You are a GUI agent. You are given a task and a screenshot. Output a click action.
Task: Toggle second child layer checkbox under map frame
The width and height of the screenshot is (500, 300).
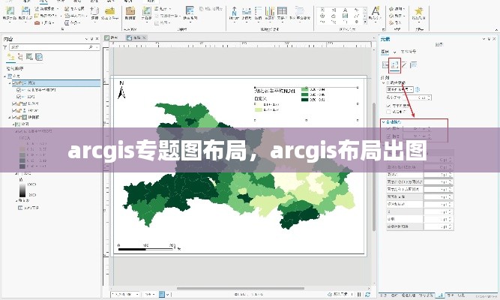click(x=19, y=97)
